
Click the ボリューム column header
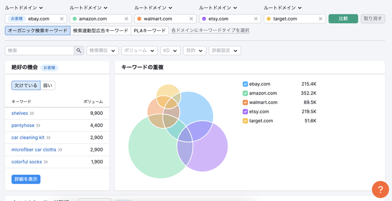pyautogui.click(x=93, y=102)
